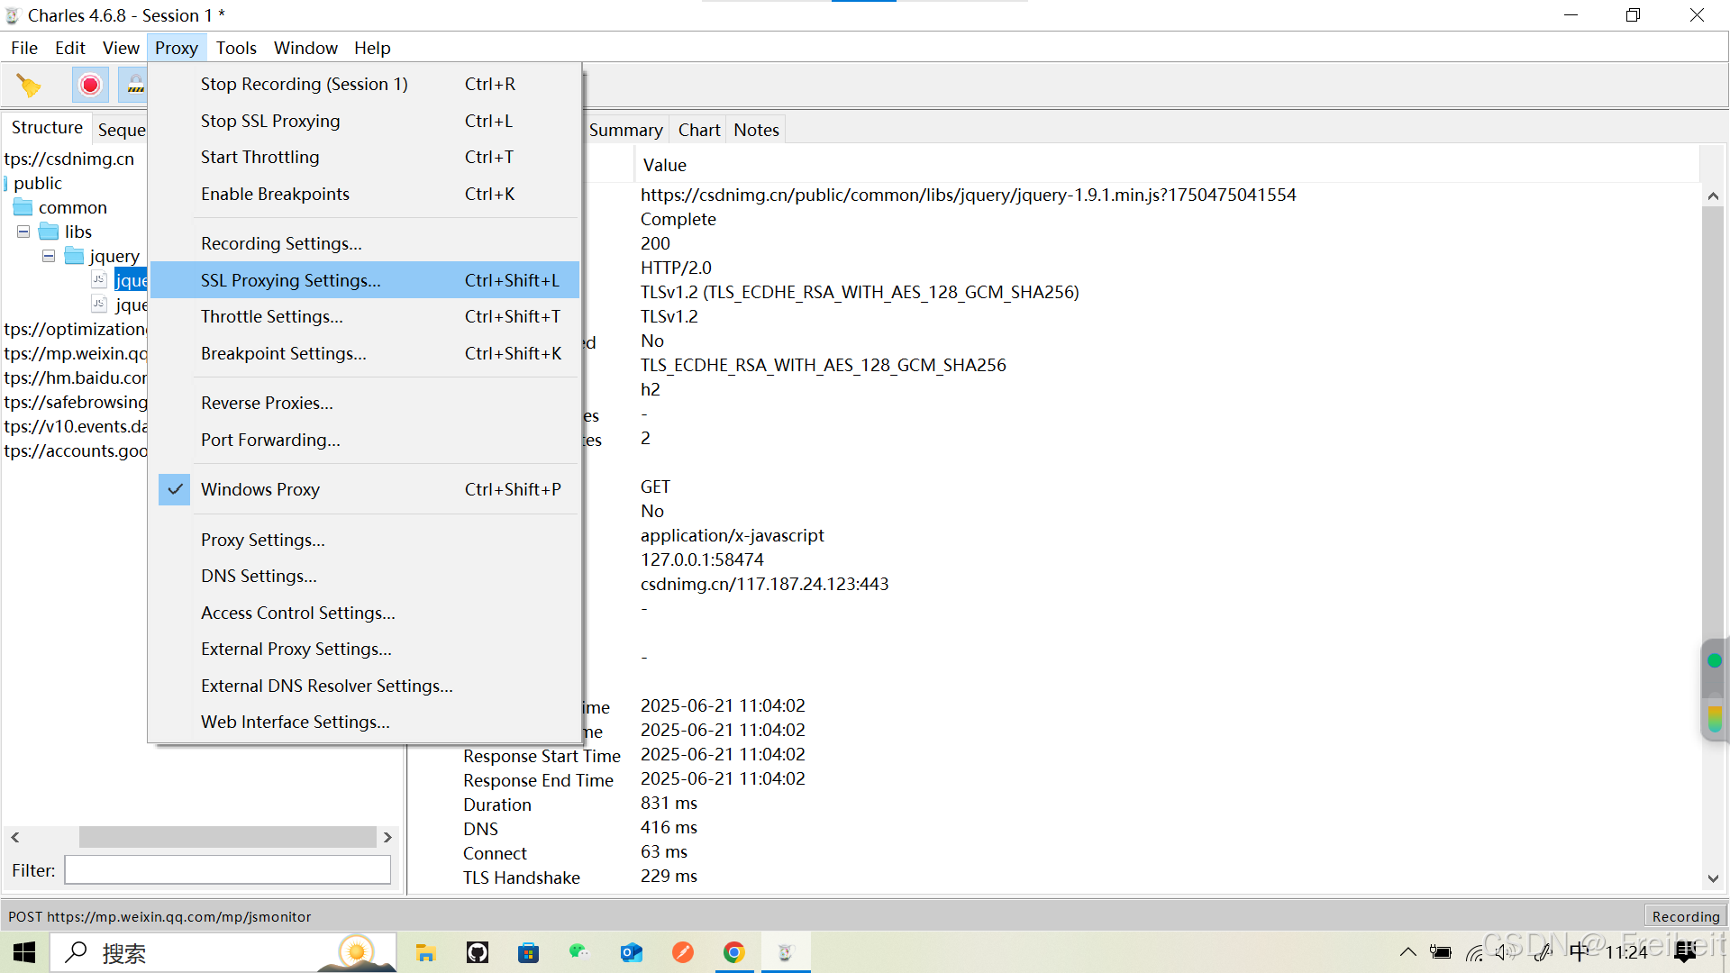
Task: Click the libs folder icon
Action: [50, 232]
